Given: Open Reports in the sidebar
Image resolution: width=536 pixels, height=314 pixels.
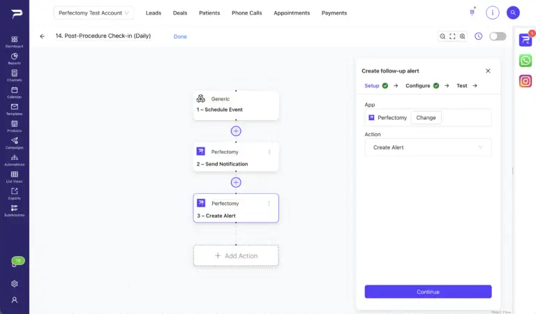Looking at the screenshot, I should pyautogui.click(x=15, y=59).
